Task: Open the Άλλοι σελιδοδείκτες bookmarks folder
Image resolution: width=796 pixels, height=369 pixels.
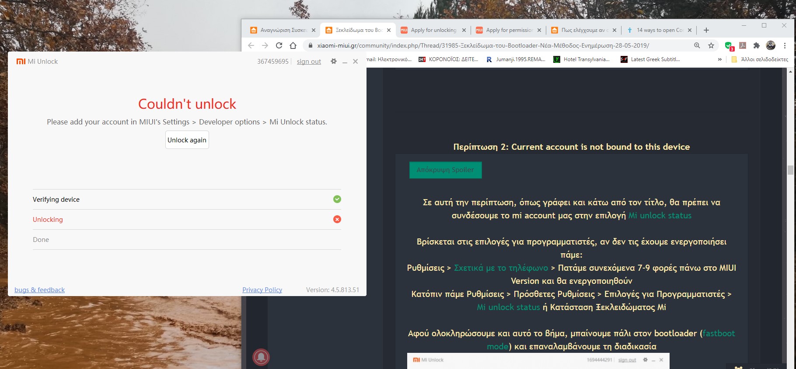Action: [760, 59]
